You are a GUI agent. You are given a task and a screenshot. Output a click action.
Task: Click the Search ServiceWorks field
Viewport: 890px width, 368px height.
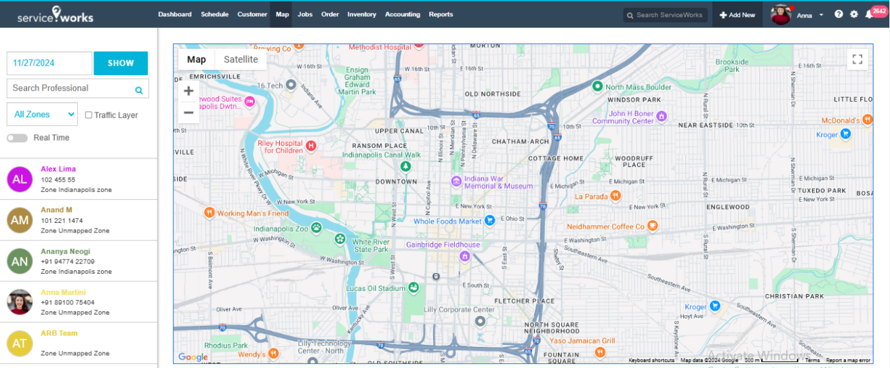(665, 15)
